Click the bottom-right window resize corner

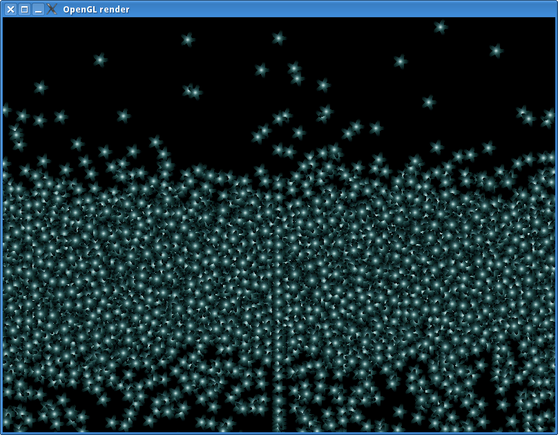pyautogui.click(x=555, y=432)
